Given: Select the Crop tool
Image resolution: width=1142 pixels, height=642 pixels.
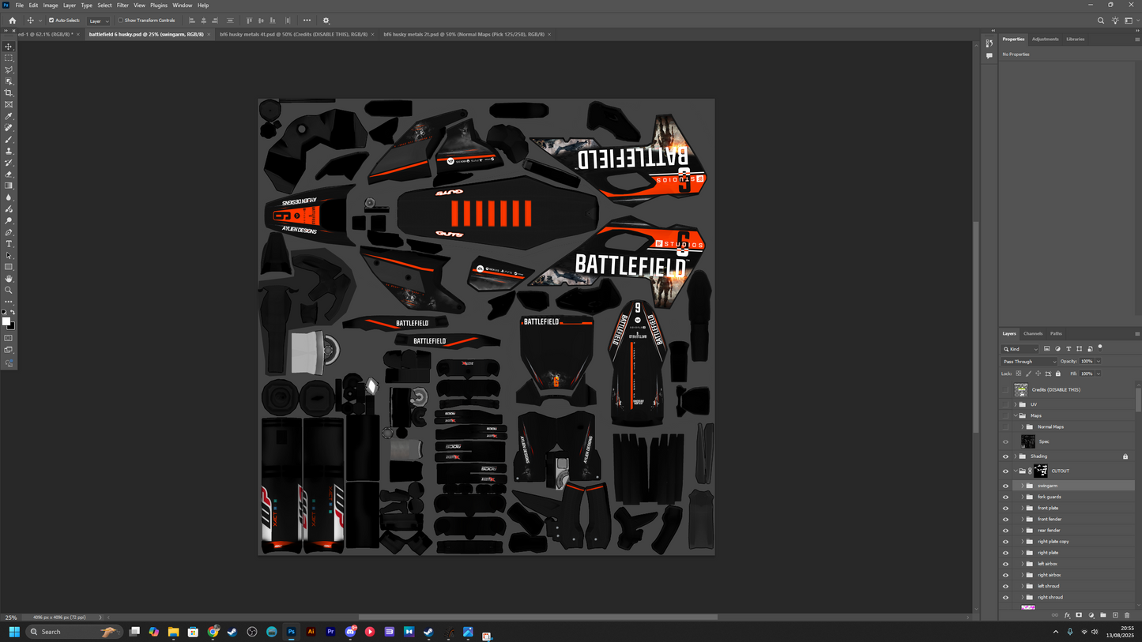Looking at the screenshot, I should 9,92.
